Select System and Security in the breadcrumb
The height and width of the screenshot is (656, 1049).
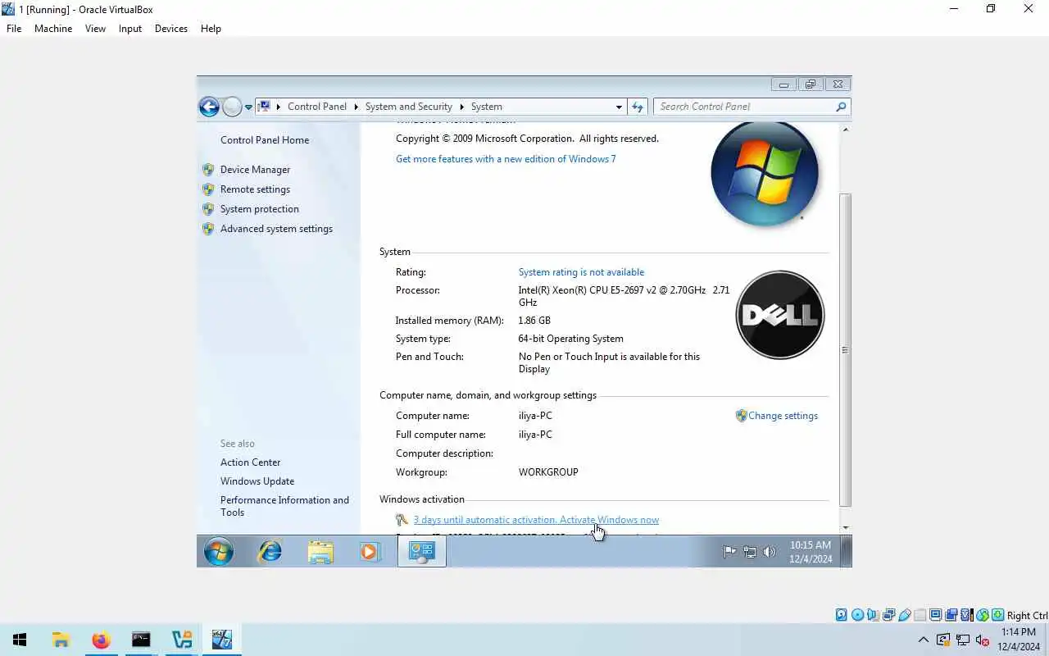(409, 107)
